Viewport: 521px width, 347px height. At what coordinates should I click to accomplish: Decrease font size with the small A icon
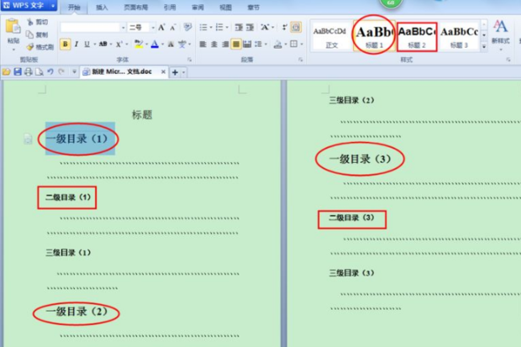tap(172, 28)
